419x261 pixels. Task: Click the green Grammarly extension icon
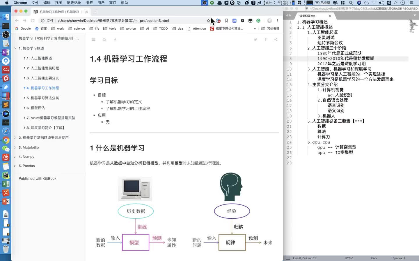click(258, 21)
